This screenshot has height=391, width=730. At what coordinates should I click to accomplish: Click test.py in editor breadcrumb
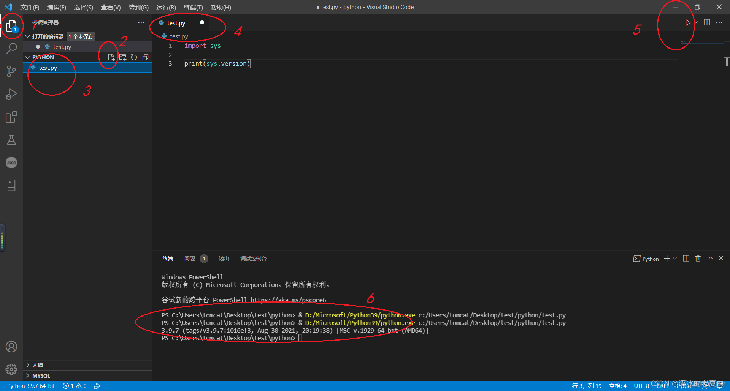click(179, 36)
